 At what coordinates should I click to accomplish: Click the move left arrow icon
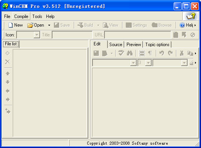click(x=8, y=91)
